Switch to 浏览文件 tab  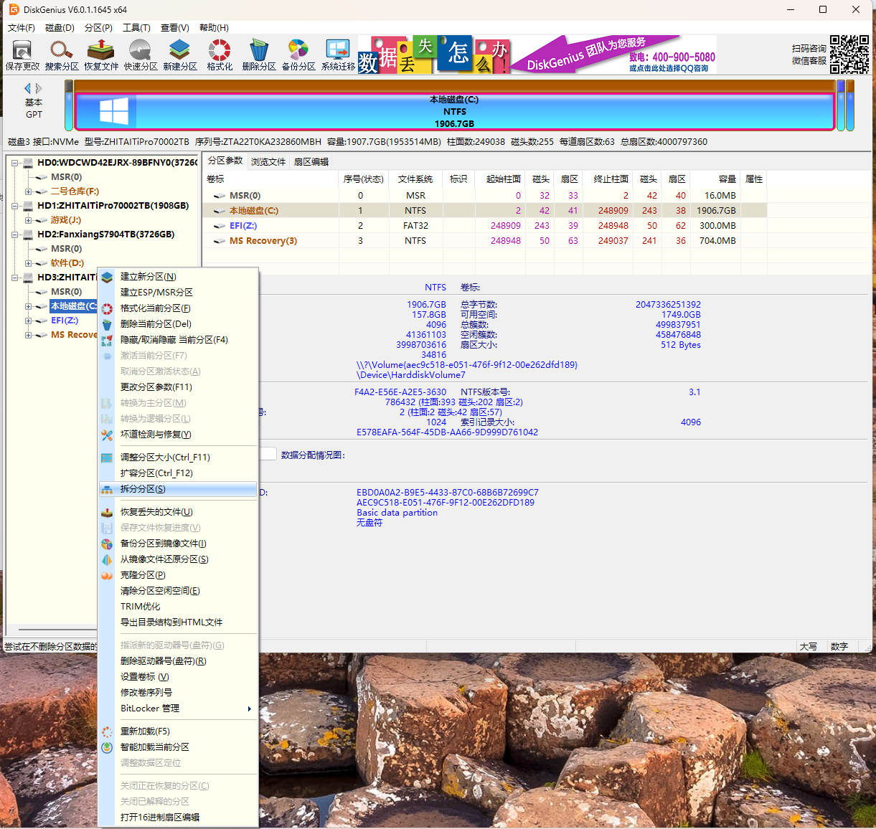(268, 162)
